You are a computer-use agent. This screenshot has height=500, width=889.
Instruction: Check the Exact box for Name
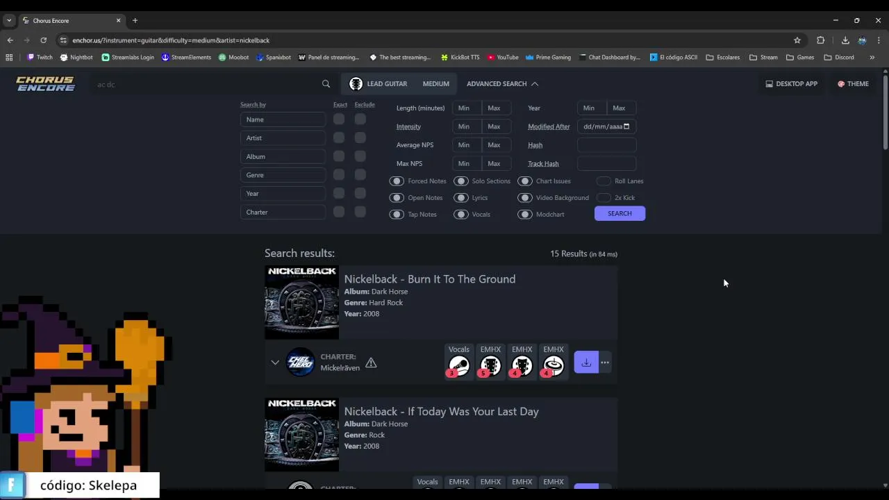tap(339, 119)
